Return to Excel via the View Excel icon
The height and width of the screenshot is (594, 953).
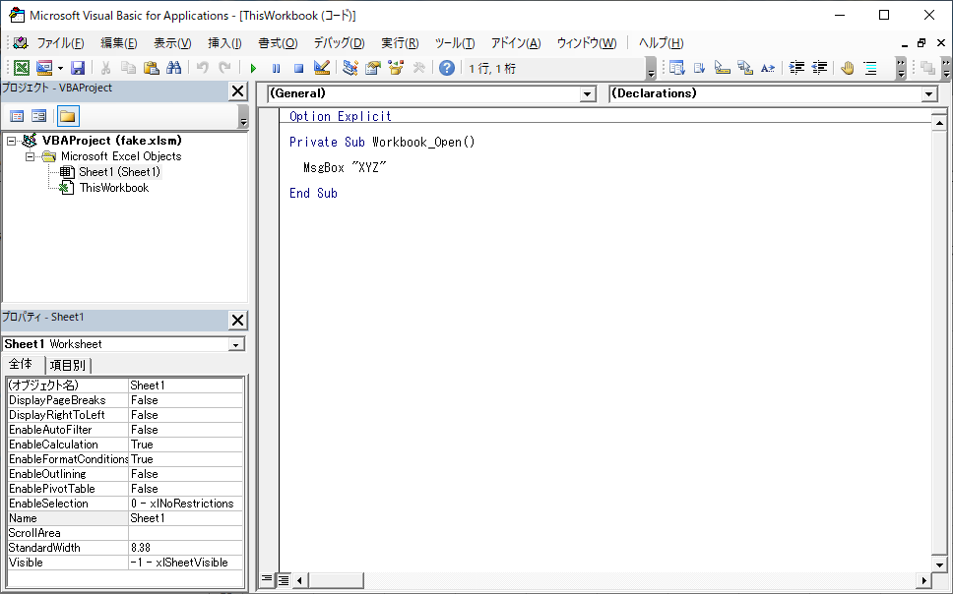[21, 68]
